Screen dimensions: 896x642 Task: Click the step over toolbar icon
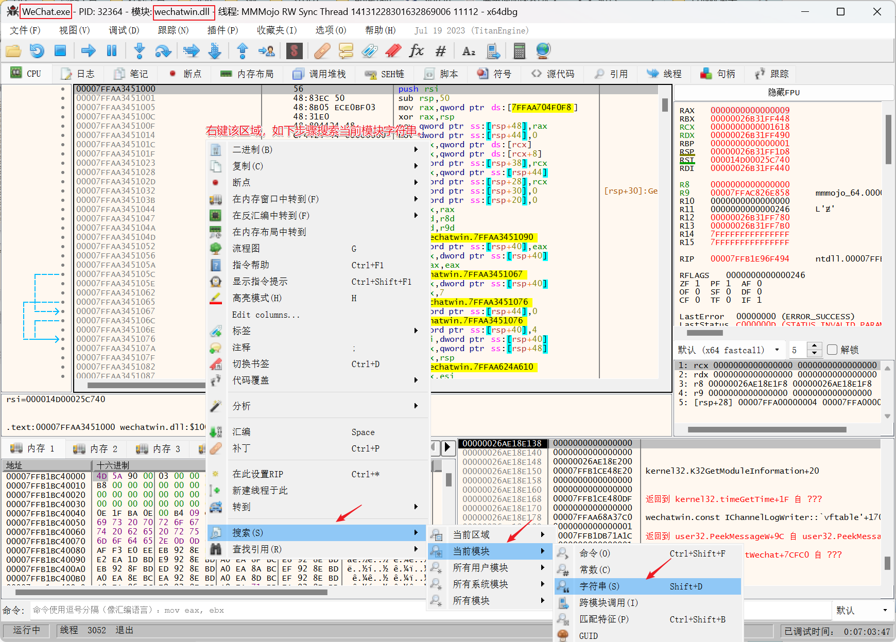coord(163,51)
